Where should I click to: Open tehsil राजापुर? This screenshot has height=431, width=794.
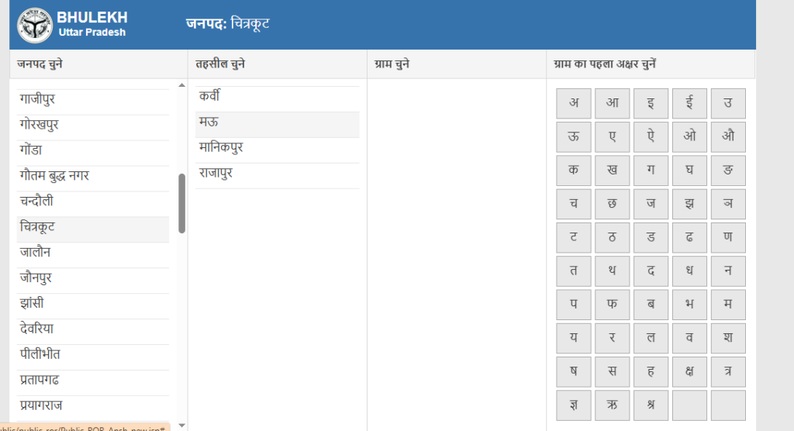click(277, 176)
